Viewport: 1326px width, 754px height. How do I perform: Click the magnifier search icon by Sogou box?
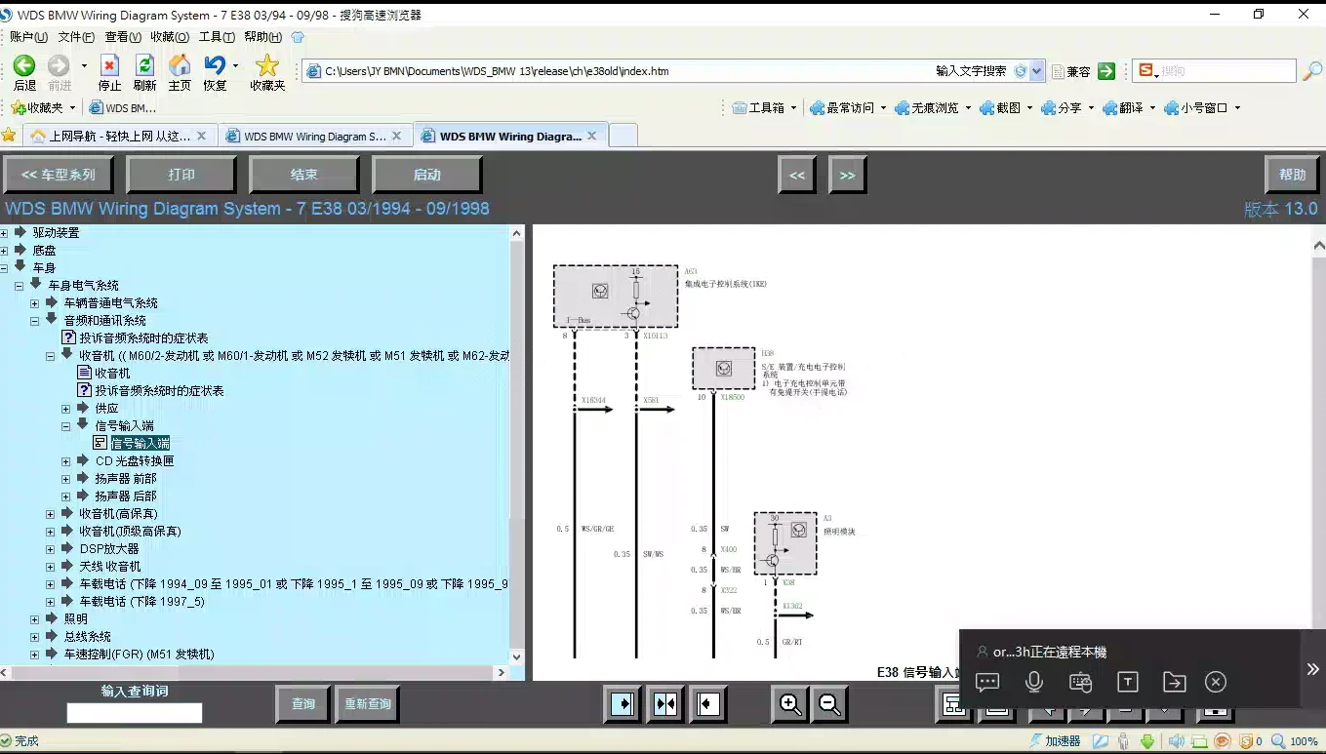pos(1312,71)
